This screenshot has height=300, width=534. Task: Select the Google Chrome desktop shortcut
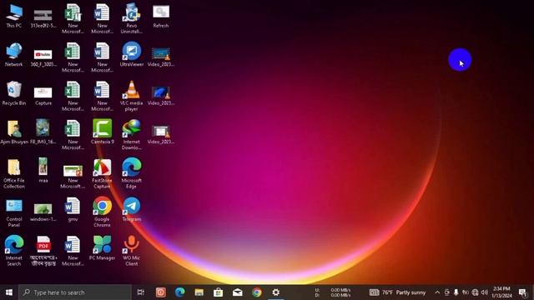[x=102, y=212]
